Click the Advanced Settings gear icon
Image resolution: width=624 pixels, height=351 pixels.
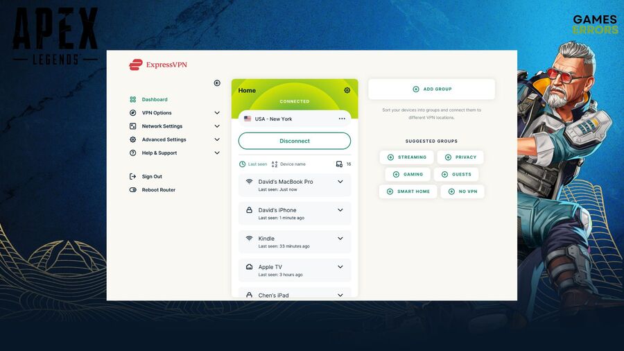133,139
